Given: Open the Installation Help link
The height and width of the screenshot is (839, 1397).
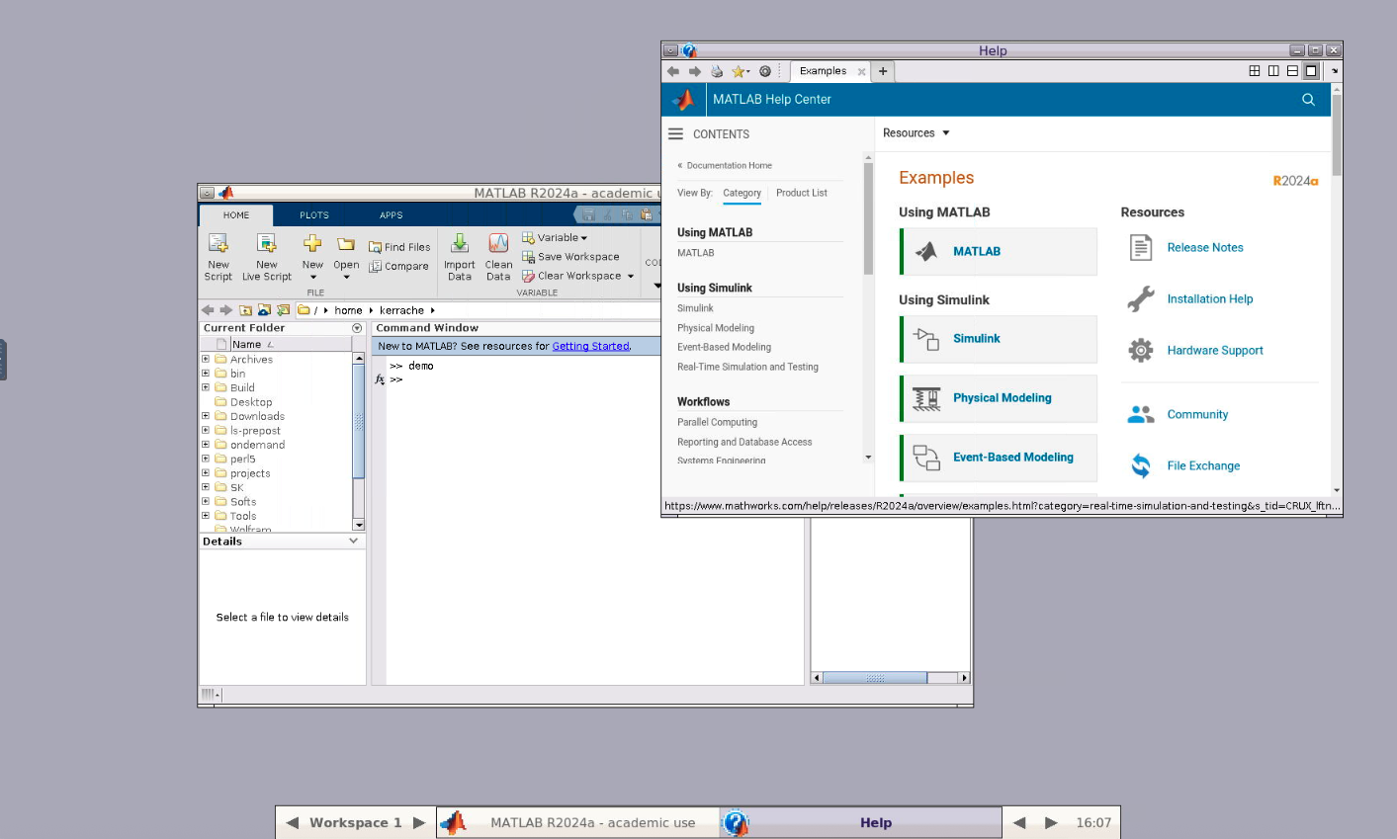Looking at the screenshot, I should (1210, 299).
